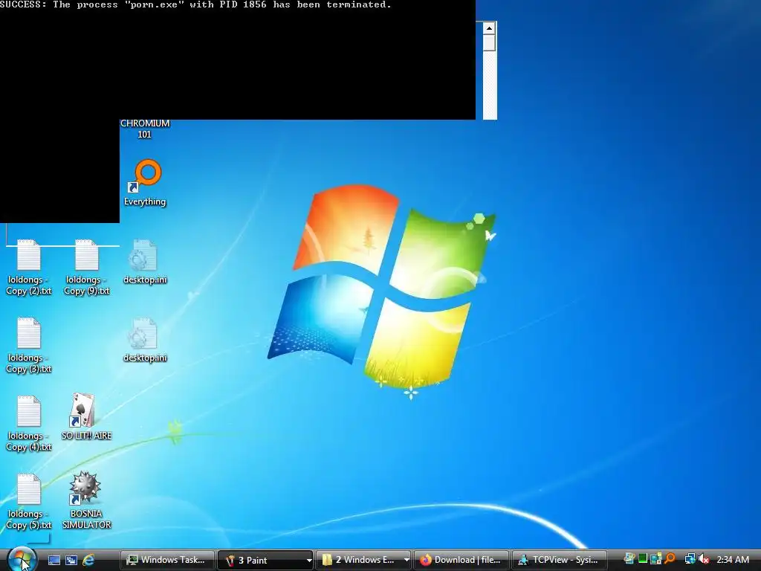Click the first tray icon left of the green one
761x571 pixels.
(x=629, y=559)
